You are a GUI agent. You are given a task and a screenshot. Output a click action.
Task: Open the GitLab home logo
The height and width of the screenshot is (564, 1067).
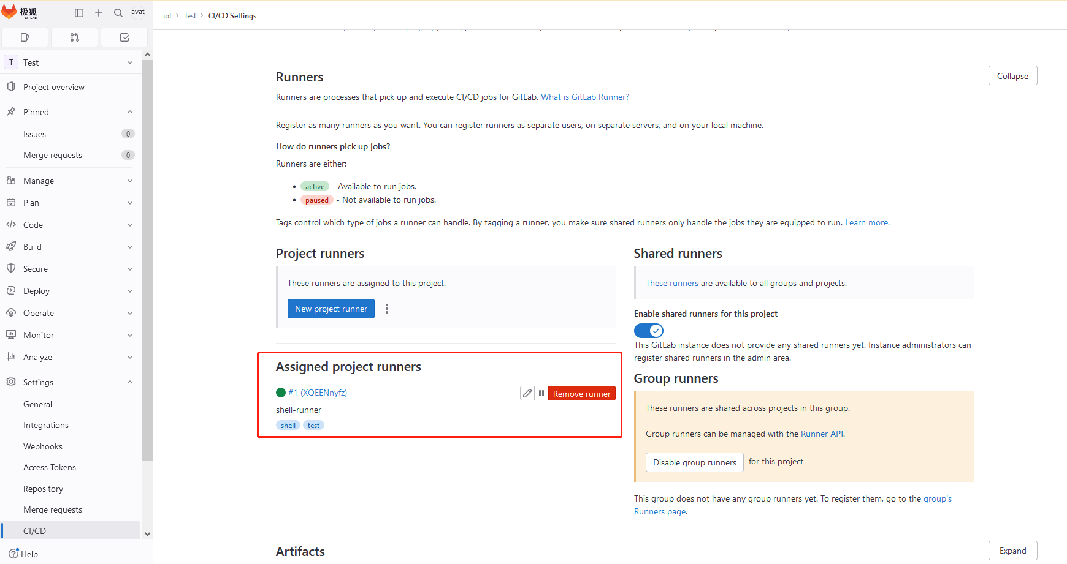point(20,12)
